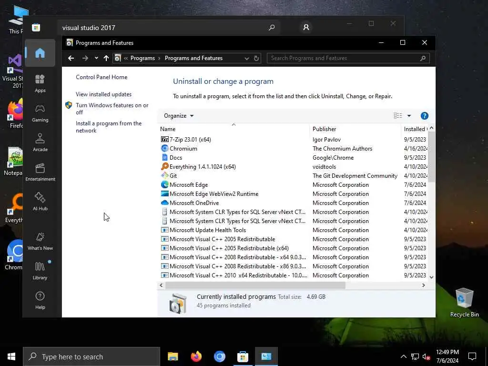This screenshot has height=366, width=488.
Task: Click Install a program from the network
Action: (x=109, y=127)
